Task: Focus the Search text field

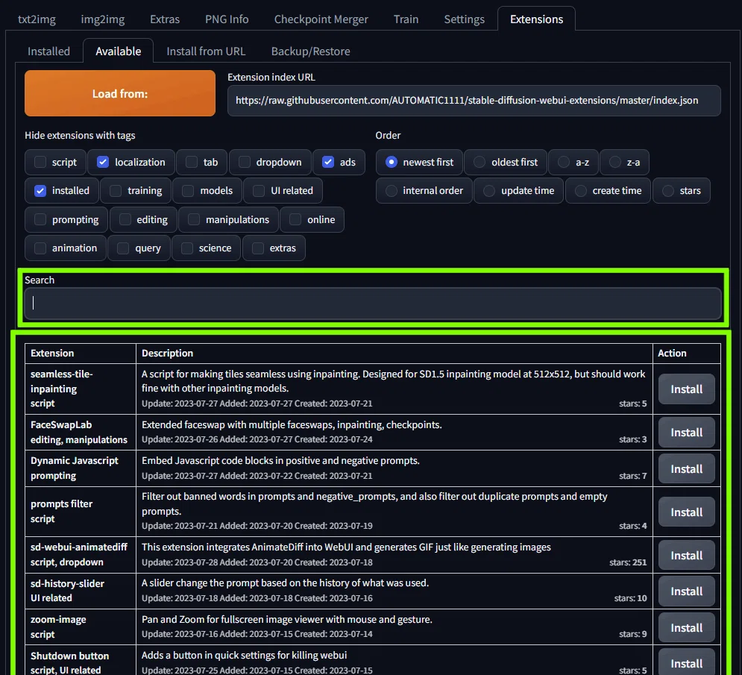Action: [373, 304]
